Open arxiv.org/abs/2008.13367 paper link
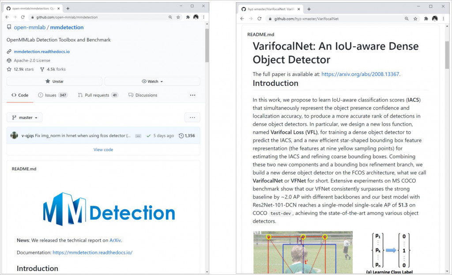Viewport: 452px width, 275px height. [360, 74]
